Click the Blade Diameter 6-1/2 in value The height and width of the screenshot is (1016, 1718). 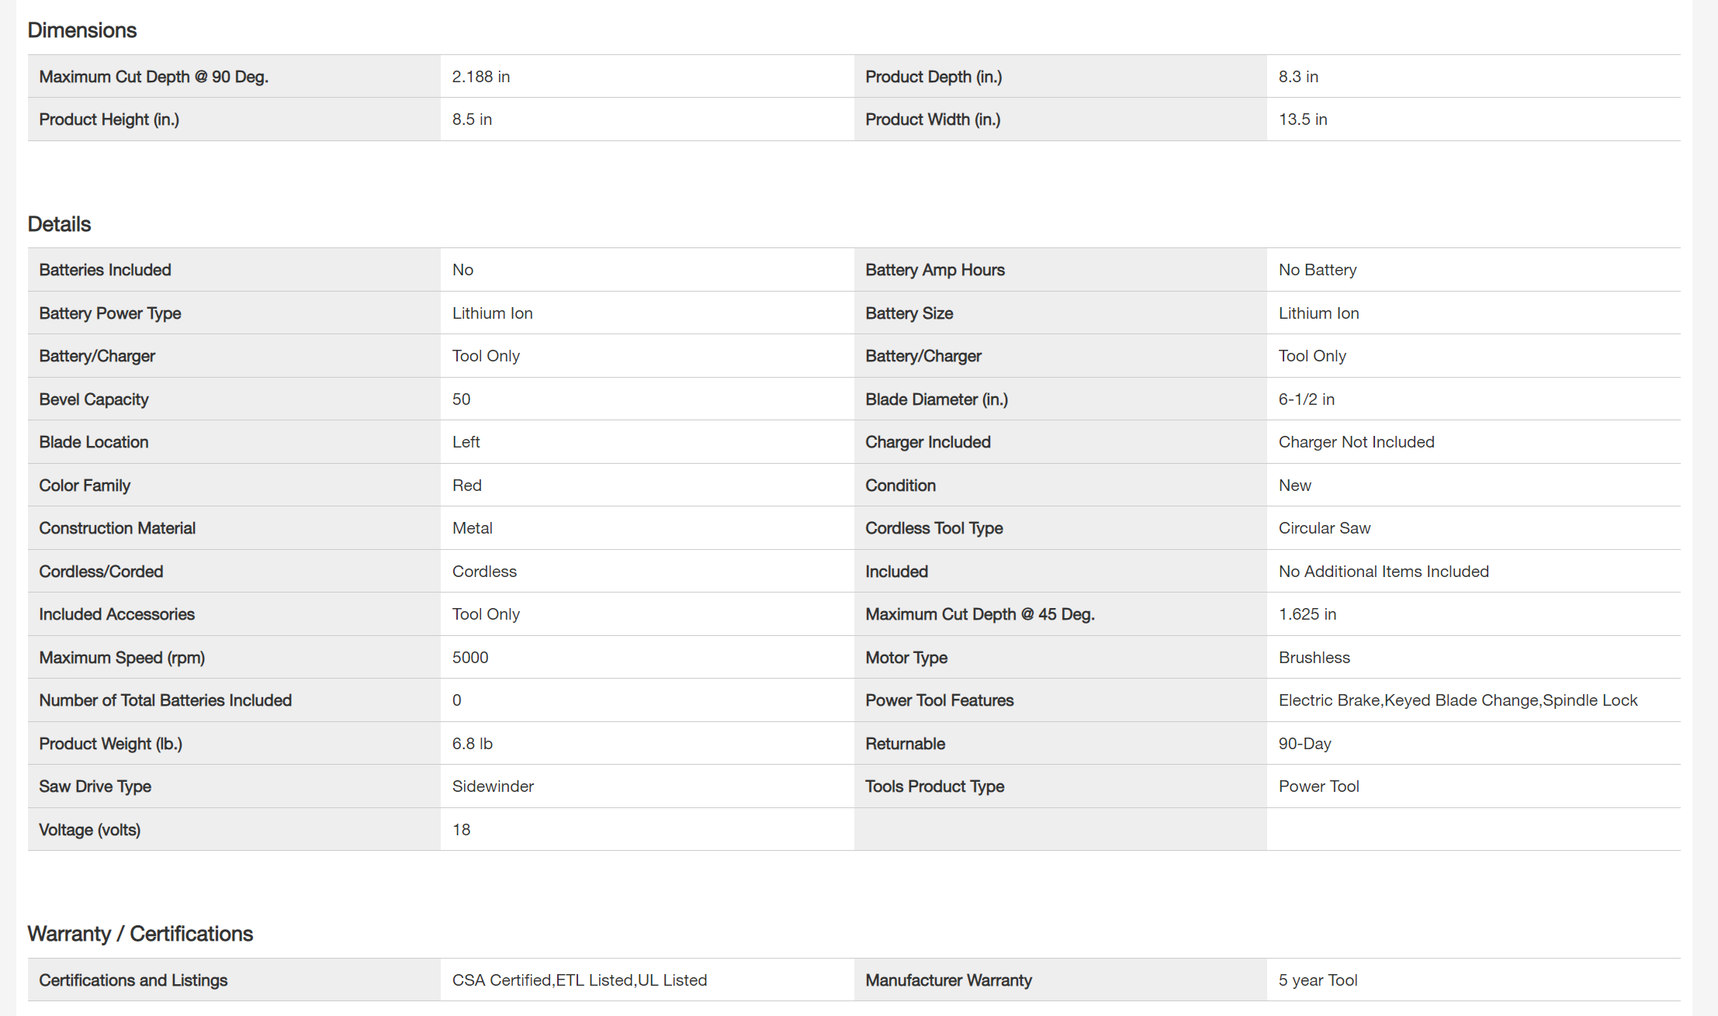(1306, 399)
